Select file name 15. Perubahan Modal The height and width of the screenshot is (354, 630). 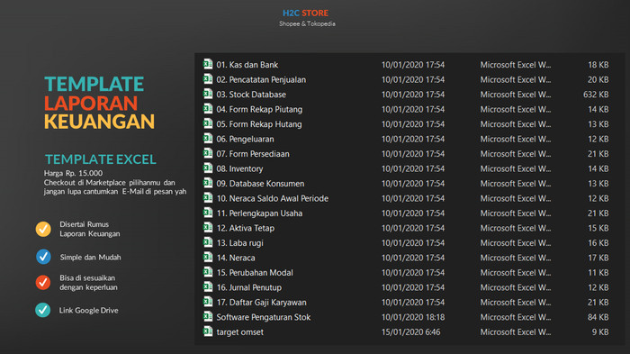tap(255, 273)
